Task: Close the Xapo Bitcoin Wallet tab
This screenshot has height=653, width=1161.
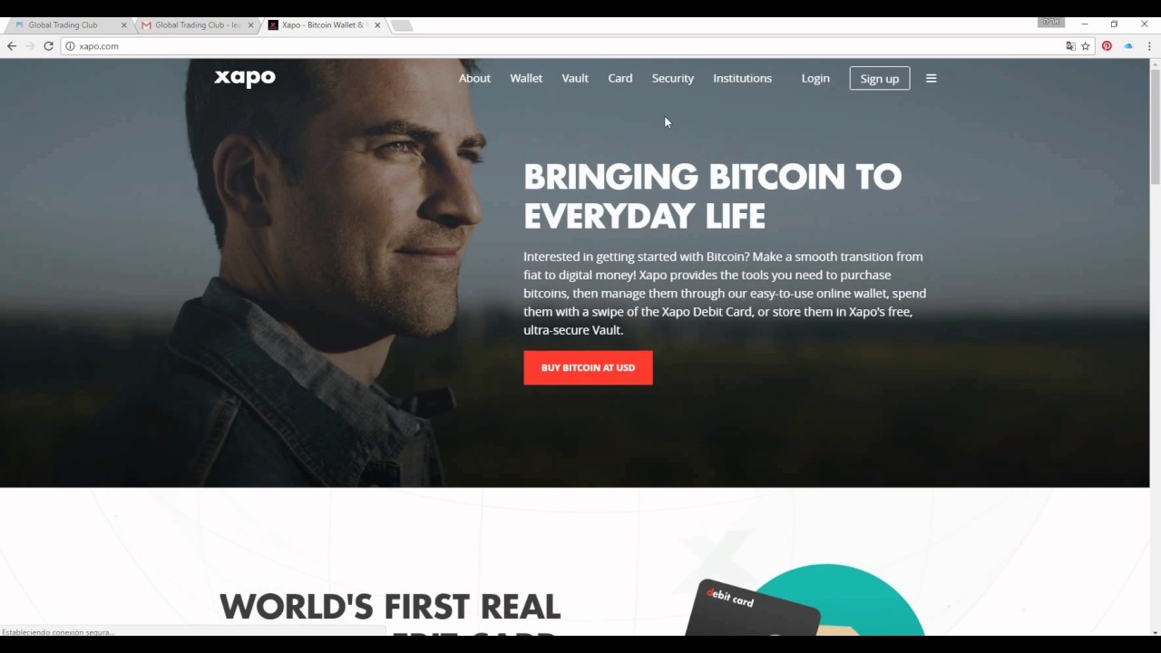Action: [377, 25]
